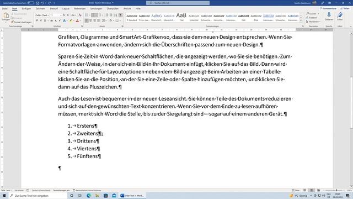Clear all formatting
This screenshot has height=199, width=353.
[x=79, y=15]
